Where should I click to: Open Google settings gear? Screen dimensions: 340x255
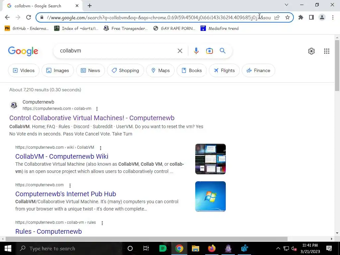tap(311, 51)
